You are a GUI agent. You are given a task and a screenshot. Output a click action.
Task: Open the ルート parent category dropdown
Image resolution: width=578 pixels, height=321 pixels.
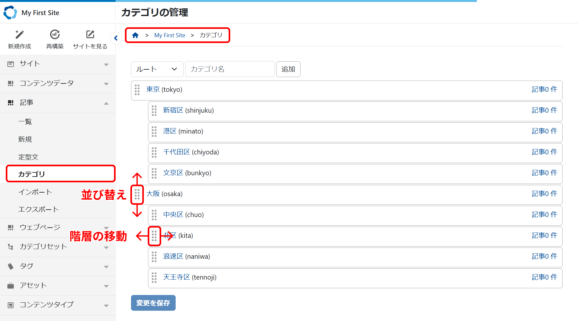pos(157,69)
